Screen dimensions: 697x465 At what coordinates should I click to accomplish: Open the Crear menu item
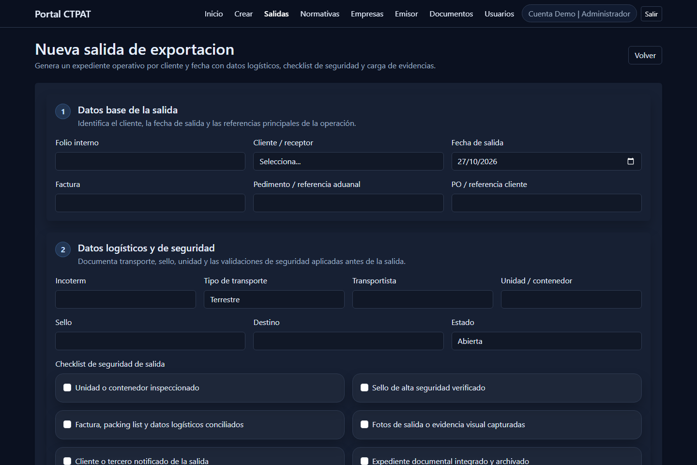coord(243,14)
